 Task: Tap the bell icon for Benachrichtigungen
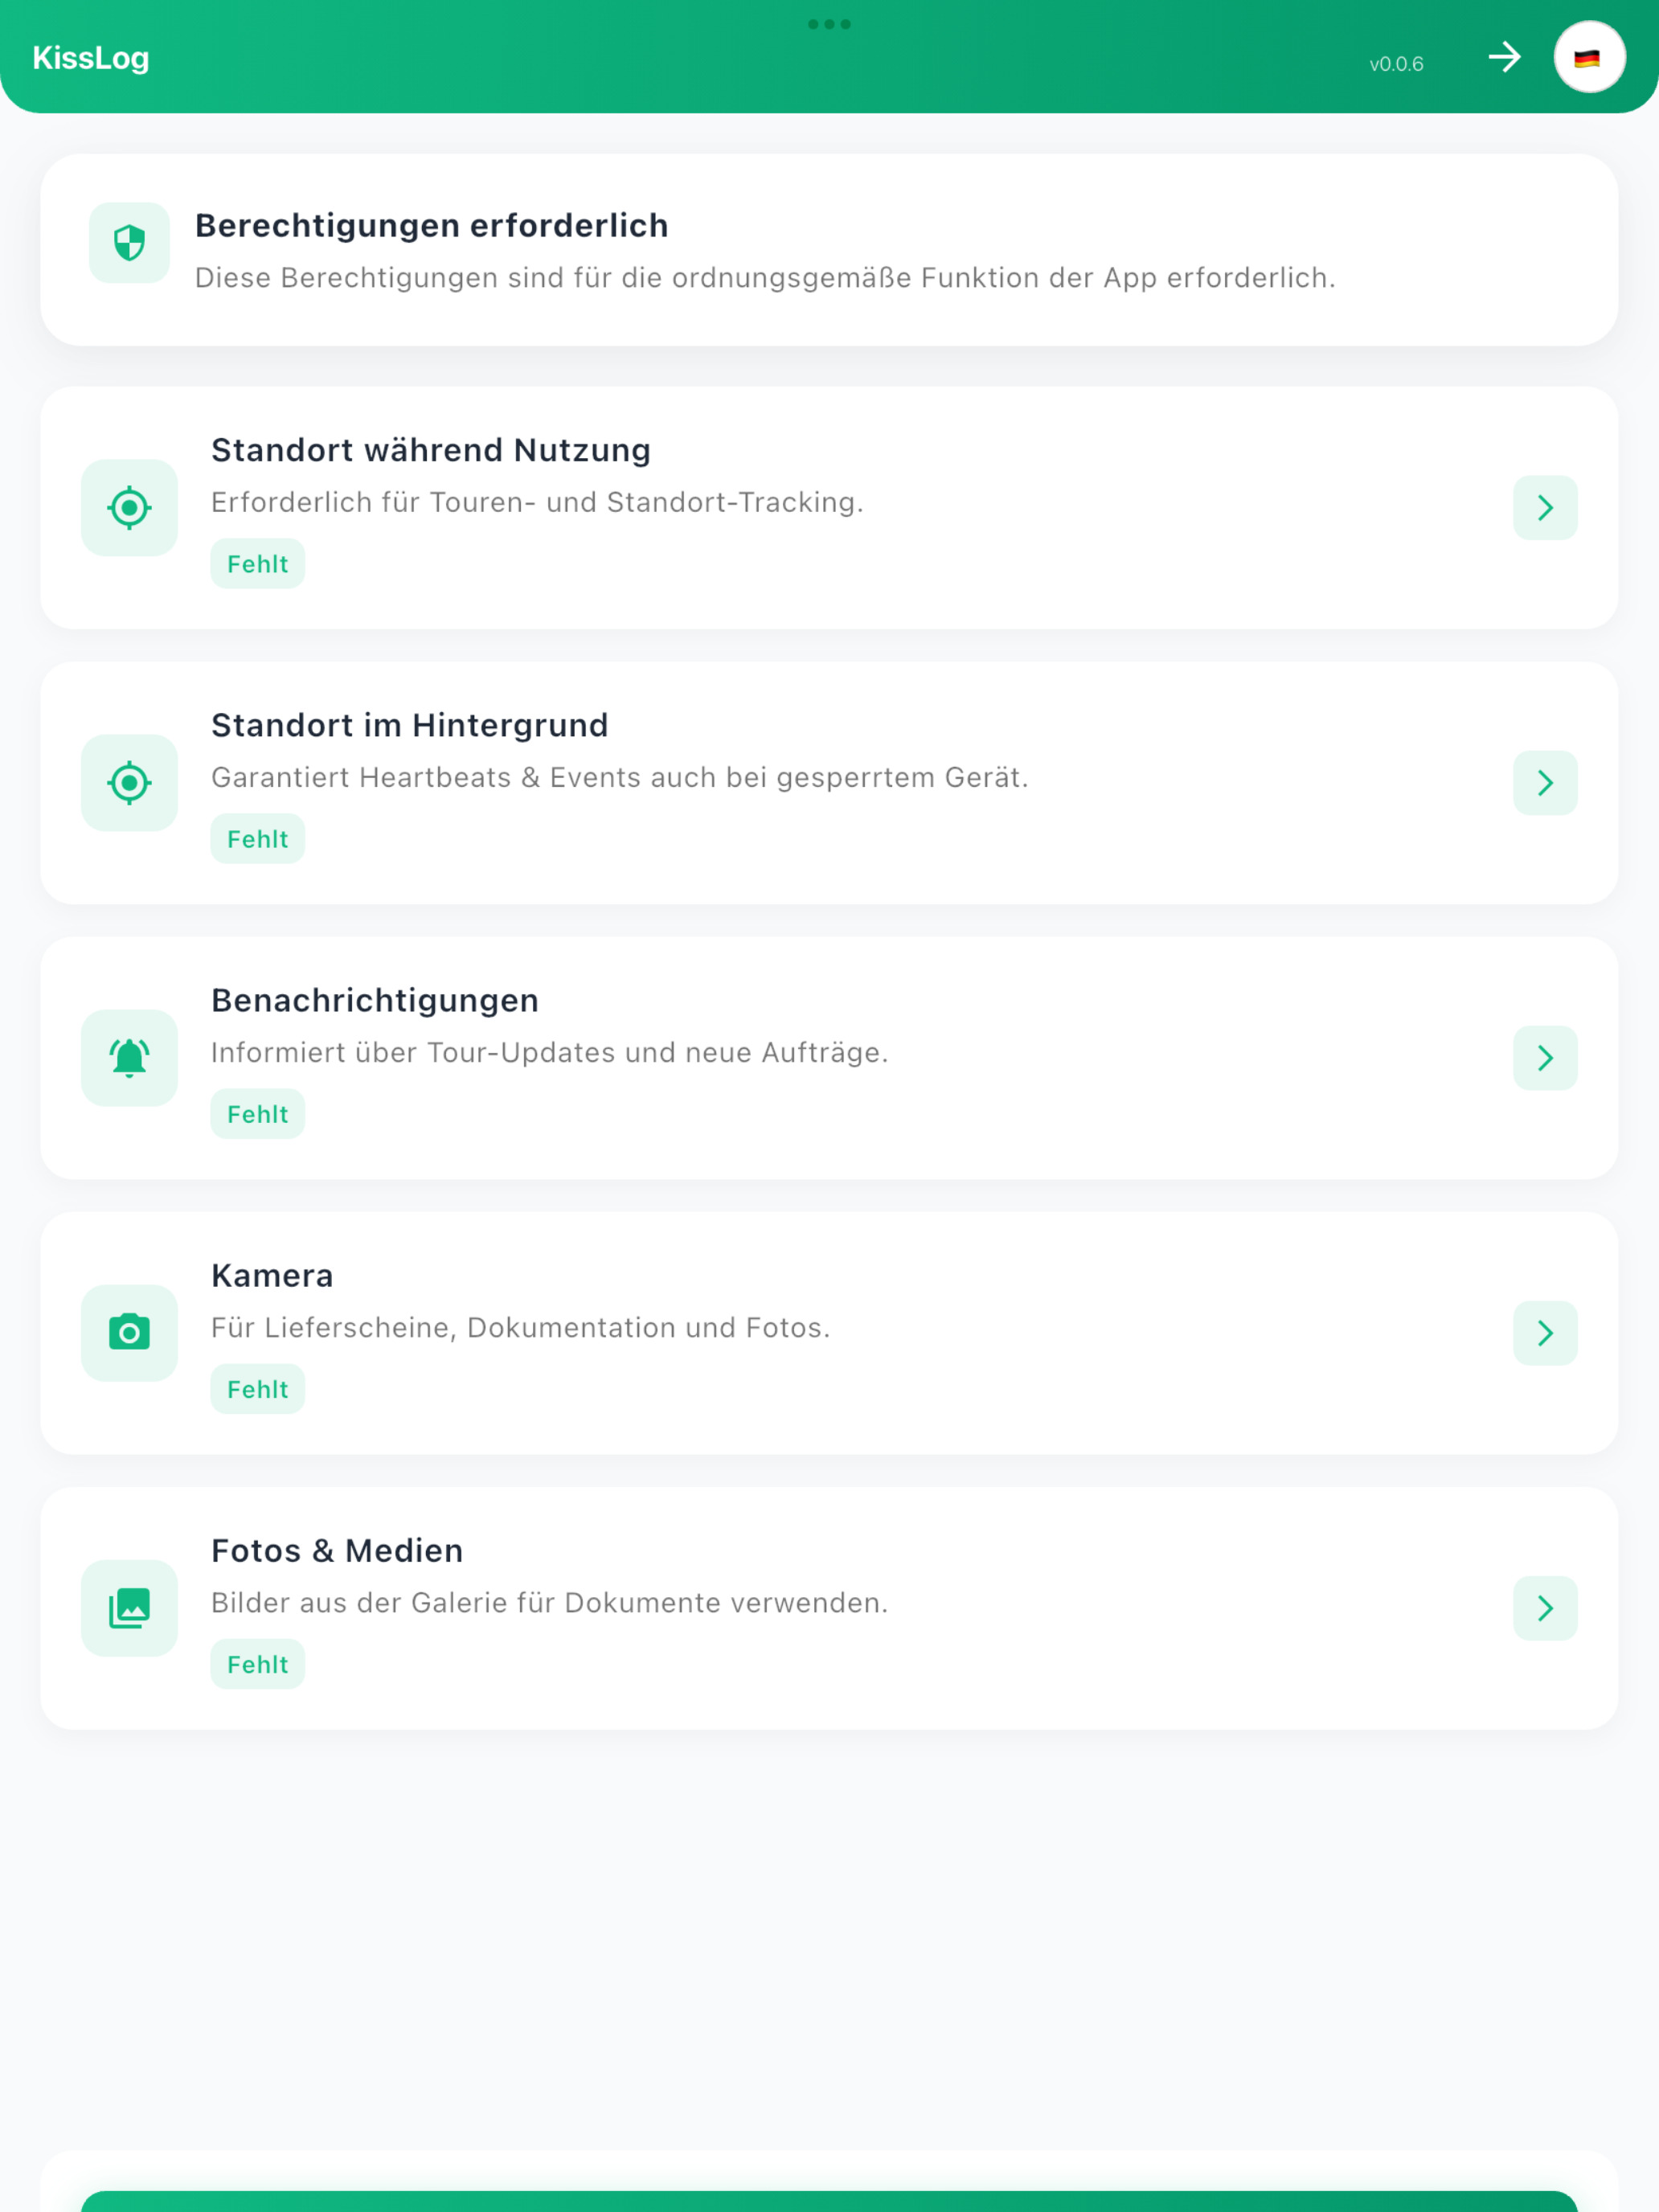pyautogui.click(x=129, y=1058)
